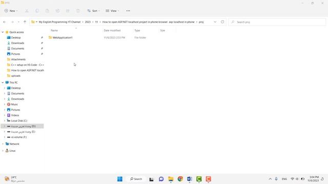328x184 pixels.
Task: Select Downloads under This PC
Action: coord(17,99)
